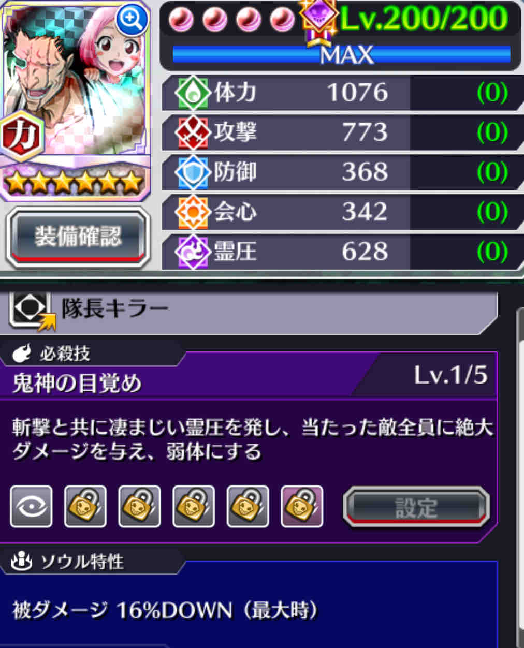Click the blue 防御 defense shield icon
524x648 pixels.
click(192, 172)
